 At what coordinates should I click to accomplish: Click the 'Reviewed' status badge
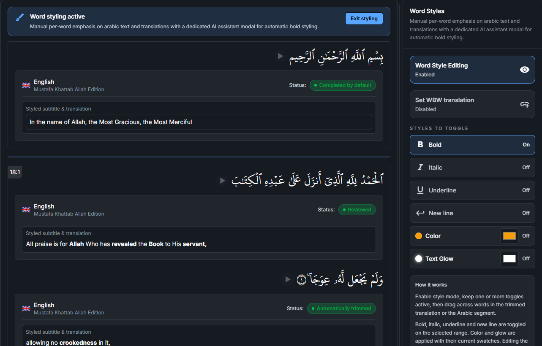pyautogui.click(x=357, y=210)
